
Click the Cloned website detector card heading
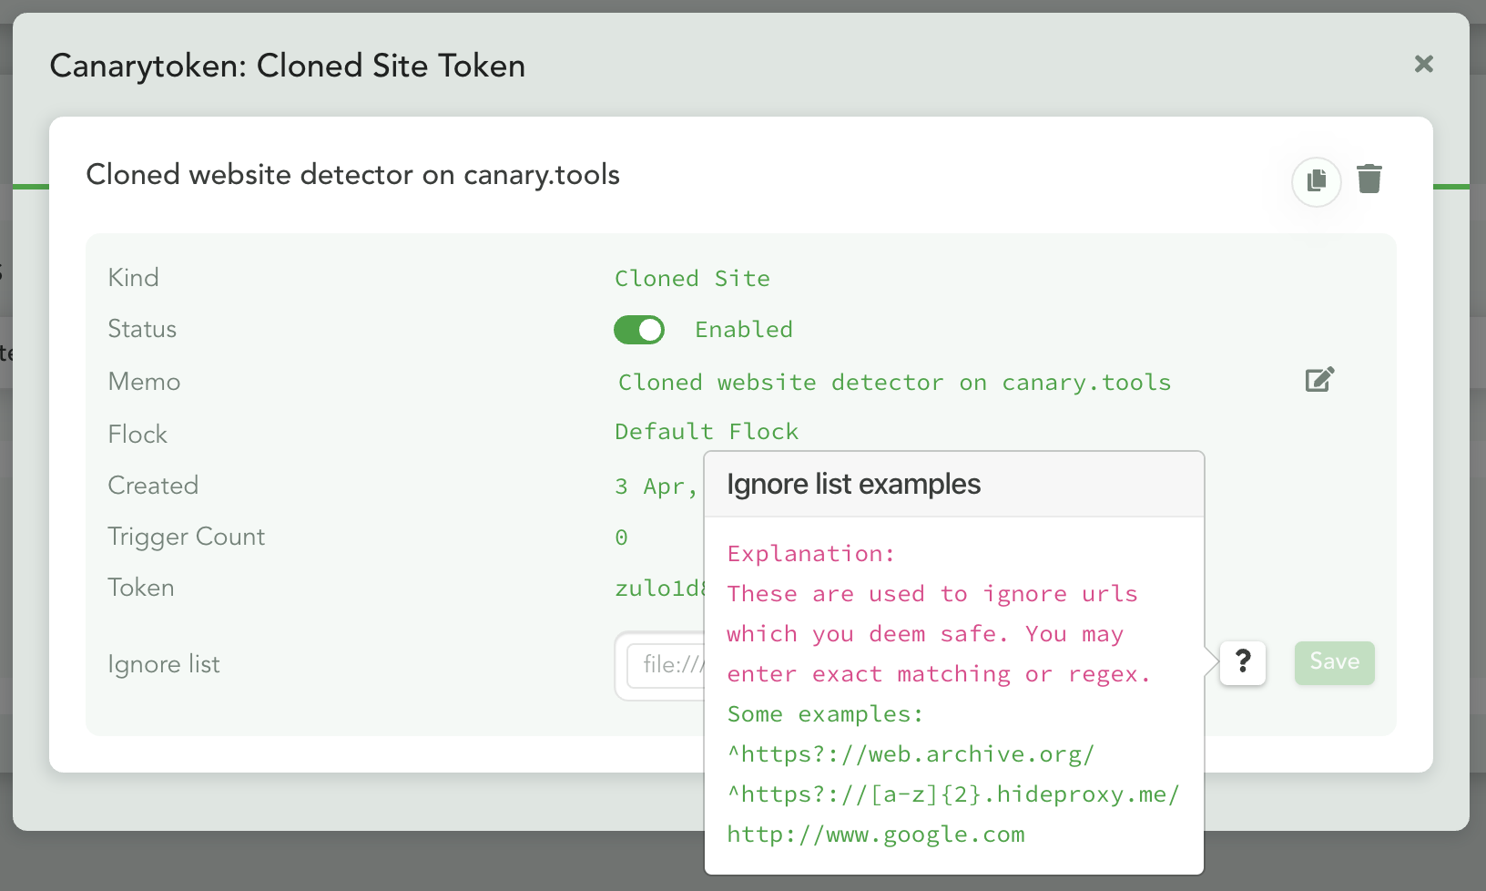point(352,175)
